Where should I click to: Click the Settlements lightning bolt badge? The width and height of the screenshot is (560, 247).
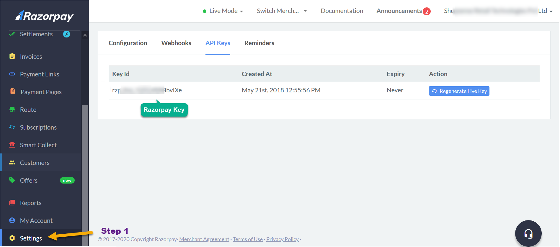pos(66,34)
